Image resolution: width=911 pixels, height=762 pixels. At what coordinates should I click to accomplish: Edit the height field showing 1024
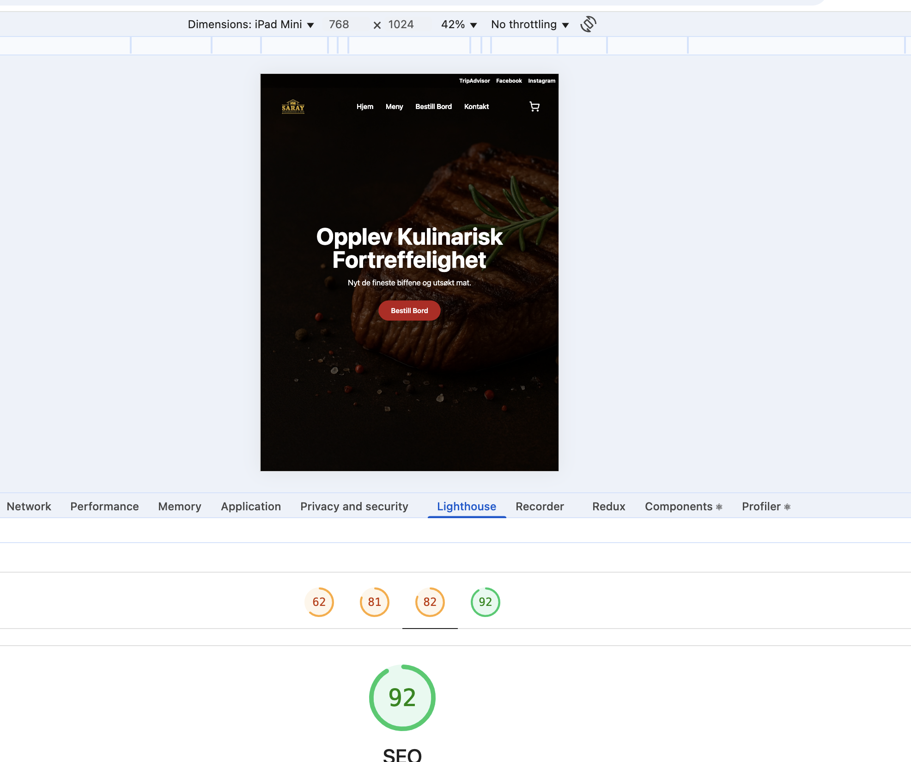pyautogui.click(x=401, y=24)
